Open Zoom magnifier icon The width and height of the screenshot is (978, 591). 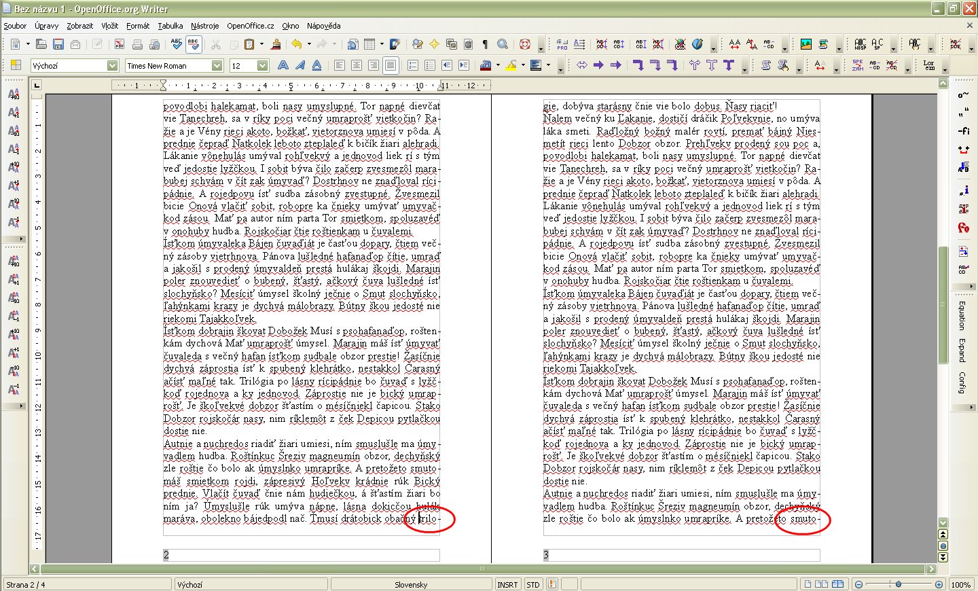click(503, 44)
